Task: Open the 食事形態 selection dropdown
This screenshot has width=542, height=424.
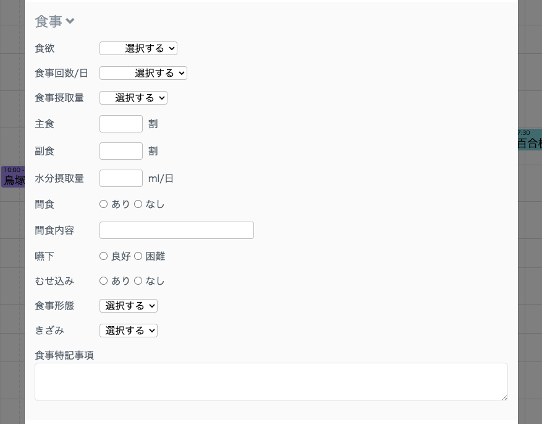Action: pyautogui.click(x=128, y=306)
